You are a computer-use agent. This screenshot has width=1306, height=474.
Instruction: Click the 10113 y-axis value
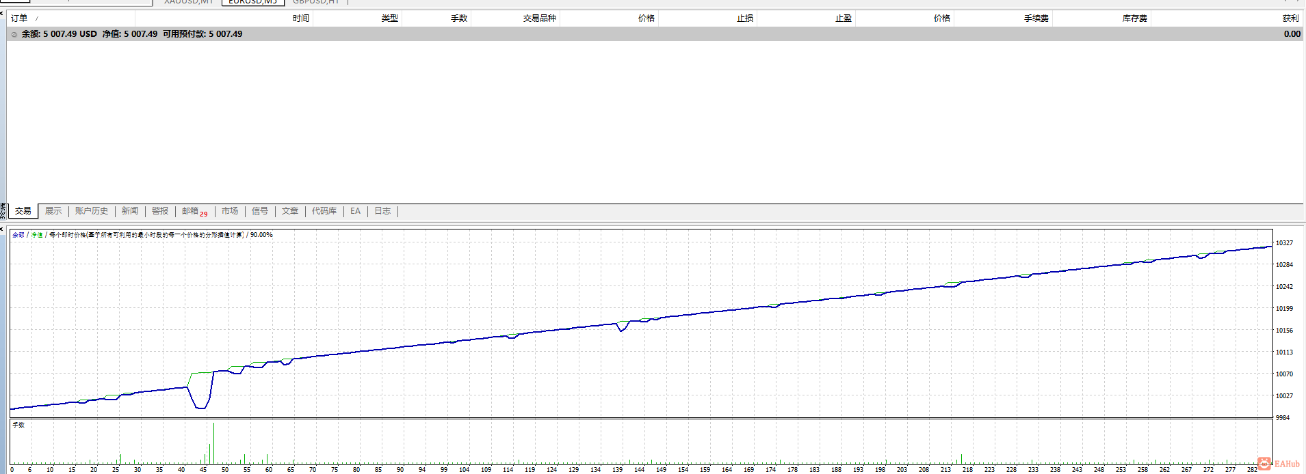click(x=1284, y=352)
